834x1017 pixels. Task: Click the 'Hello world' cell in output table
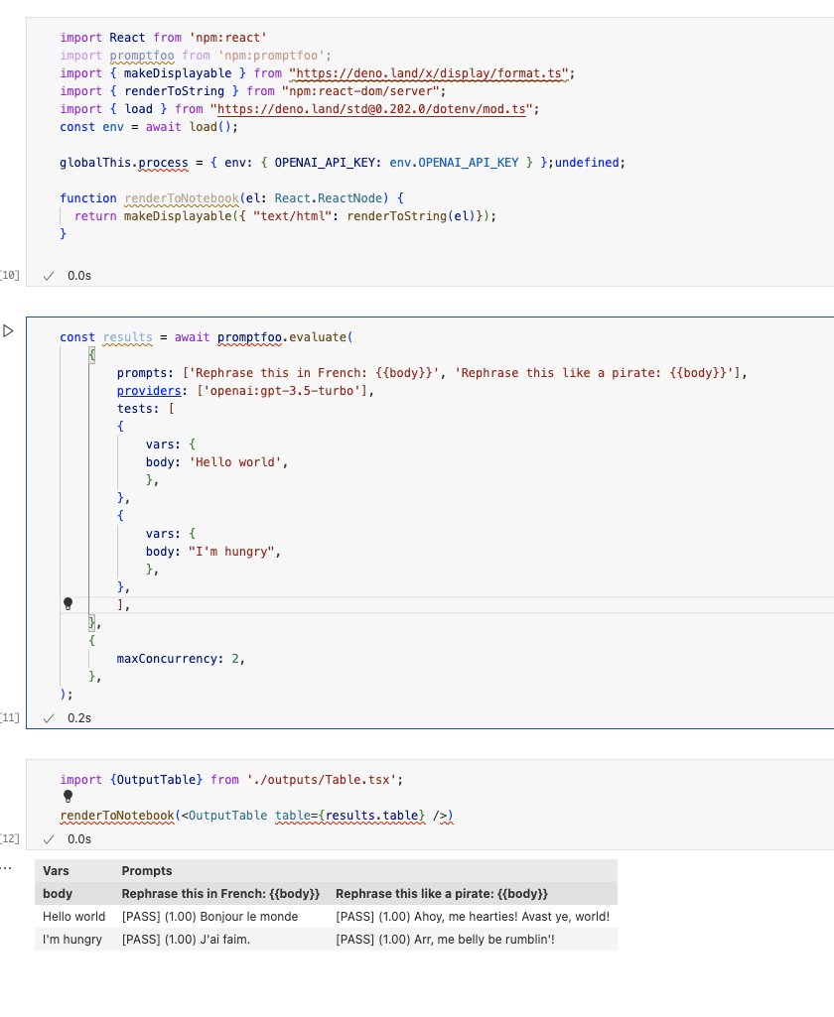tap(74, 917)
